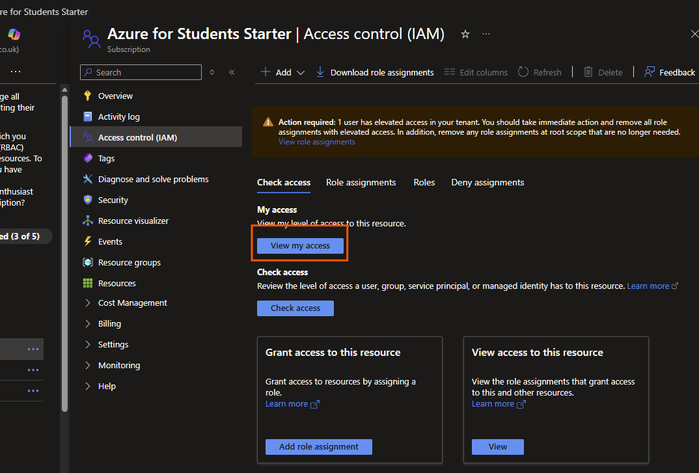Switch to the Role assignments tab
Viewport: 699px width, 473px height.
click(x=361, y=182)
